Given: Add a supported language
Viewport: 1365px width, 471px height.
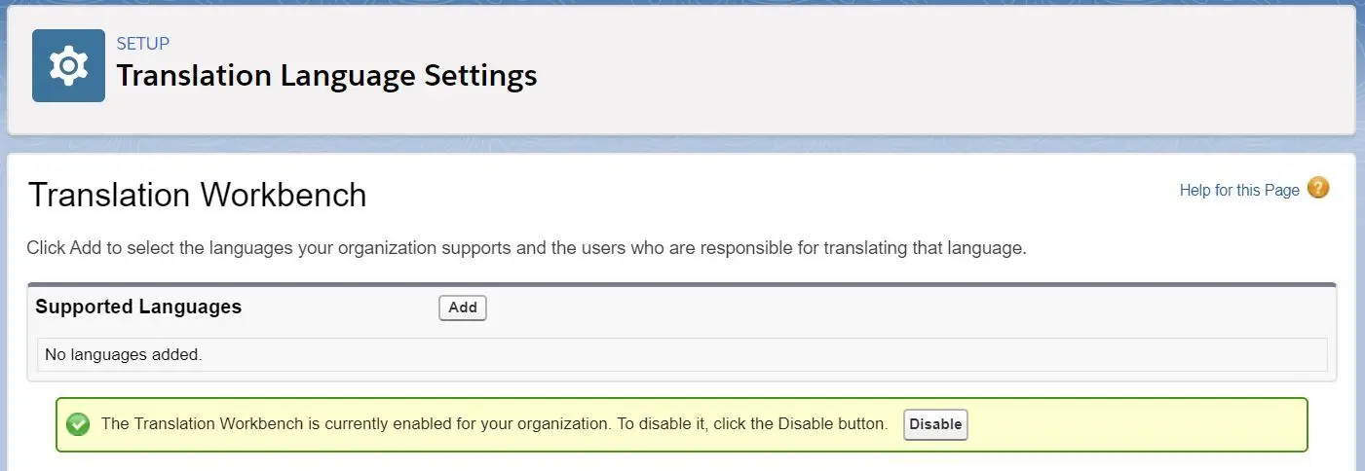Looking at the screenshot, I should (x=463, y=308).
